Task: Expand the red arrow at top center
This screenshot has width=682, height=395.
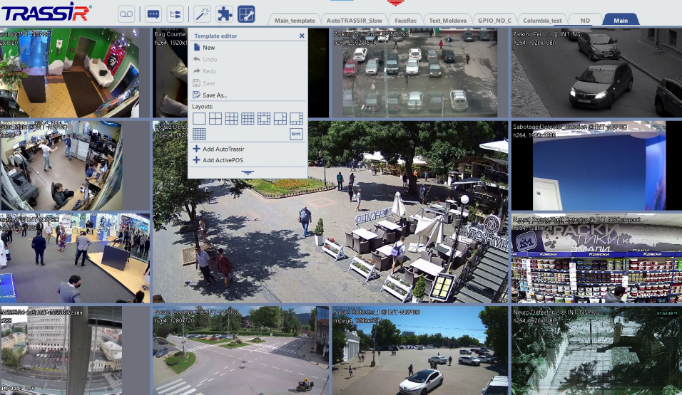Action: 394,3
